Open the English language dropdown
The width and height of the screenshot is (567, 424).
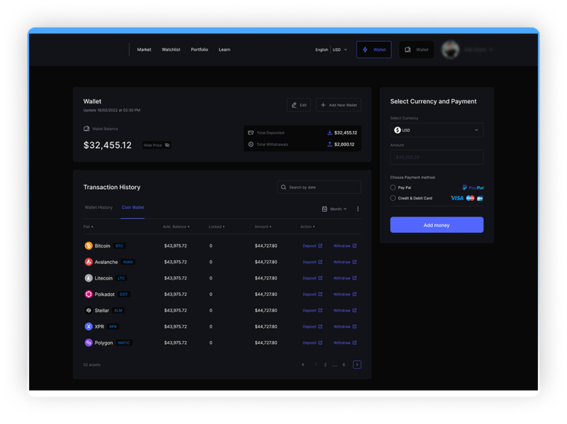[322, 50]
